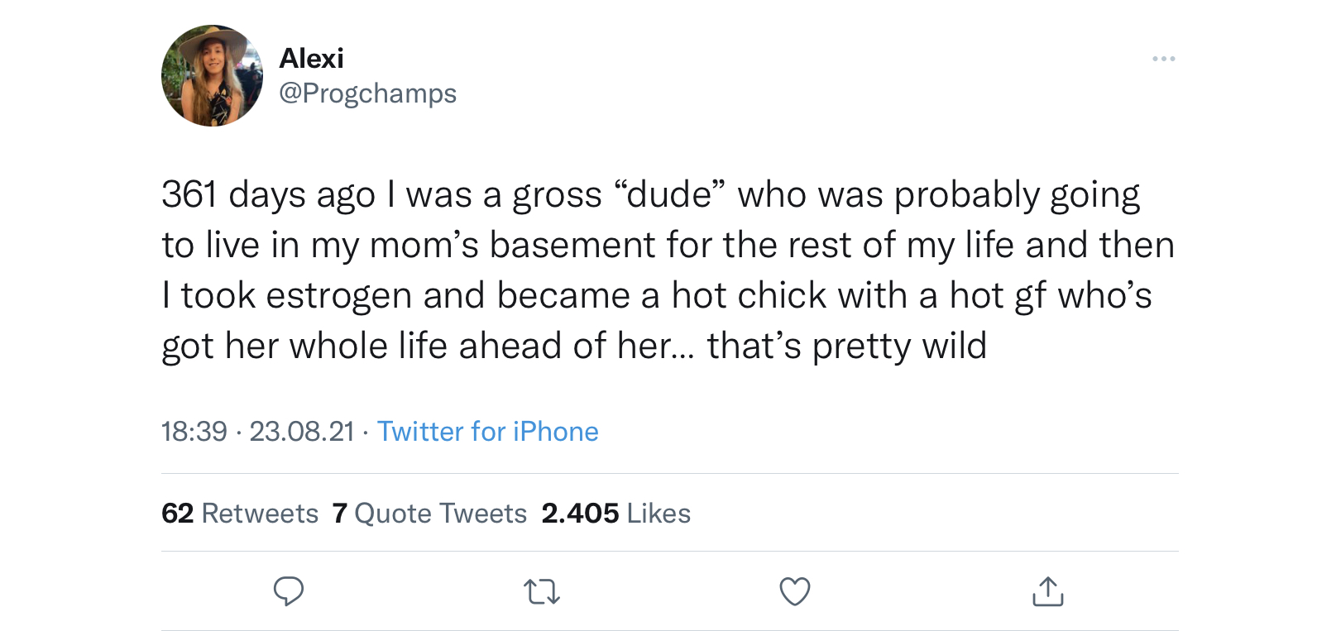1341x631 pixels.
Task: View the 62 Retweets list
Action: 240,514
